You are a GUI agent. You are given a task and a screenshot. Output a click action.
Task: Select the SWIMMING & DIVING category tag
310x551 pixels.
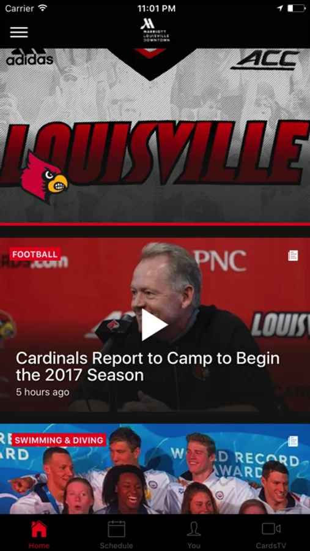point(59,440)
